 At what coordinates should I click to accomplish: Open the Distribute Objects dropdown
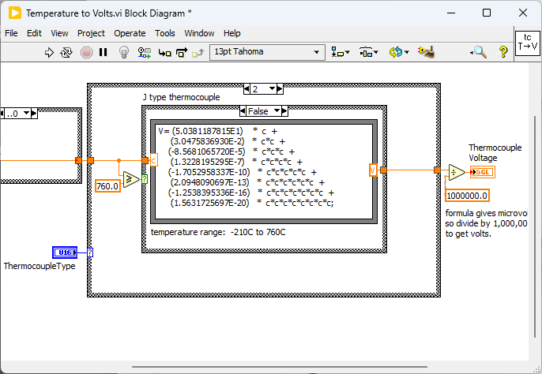click(368, 52)
